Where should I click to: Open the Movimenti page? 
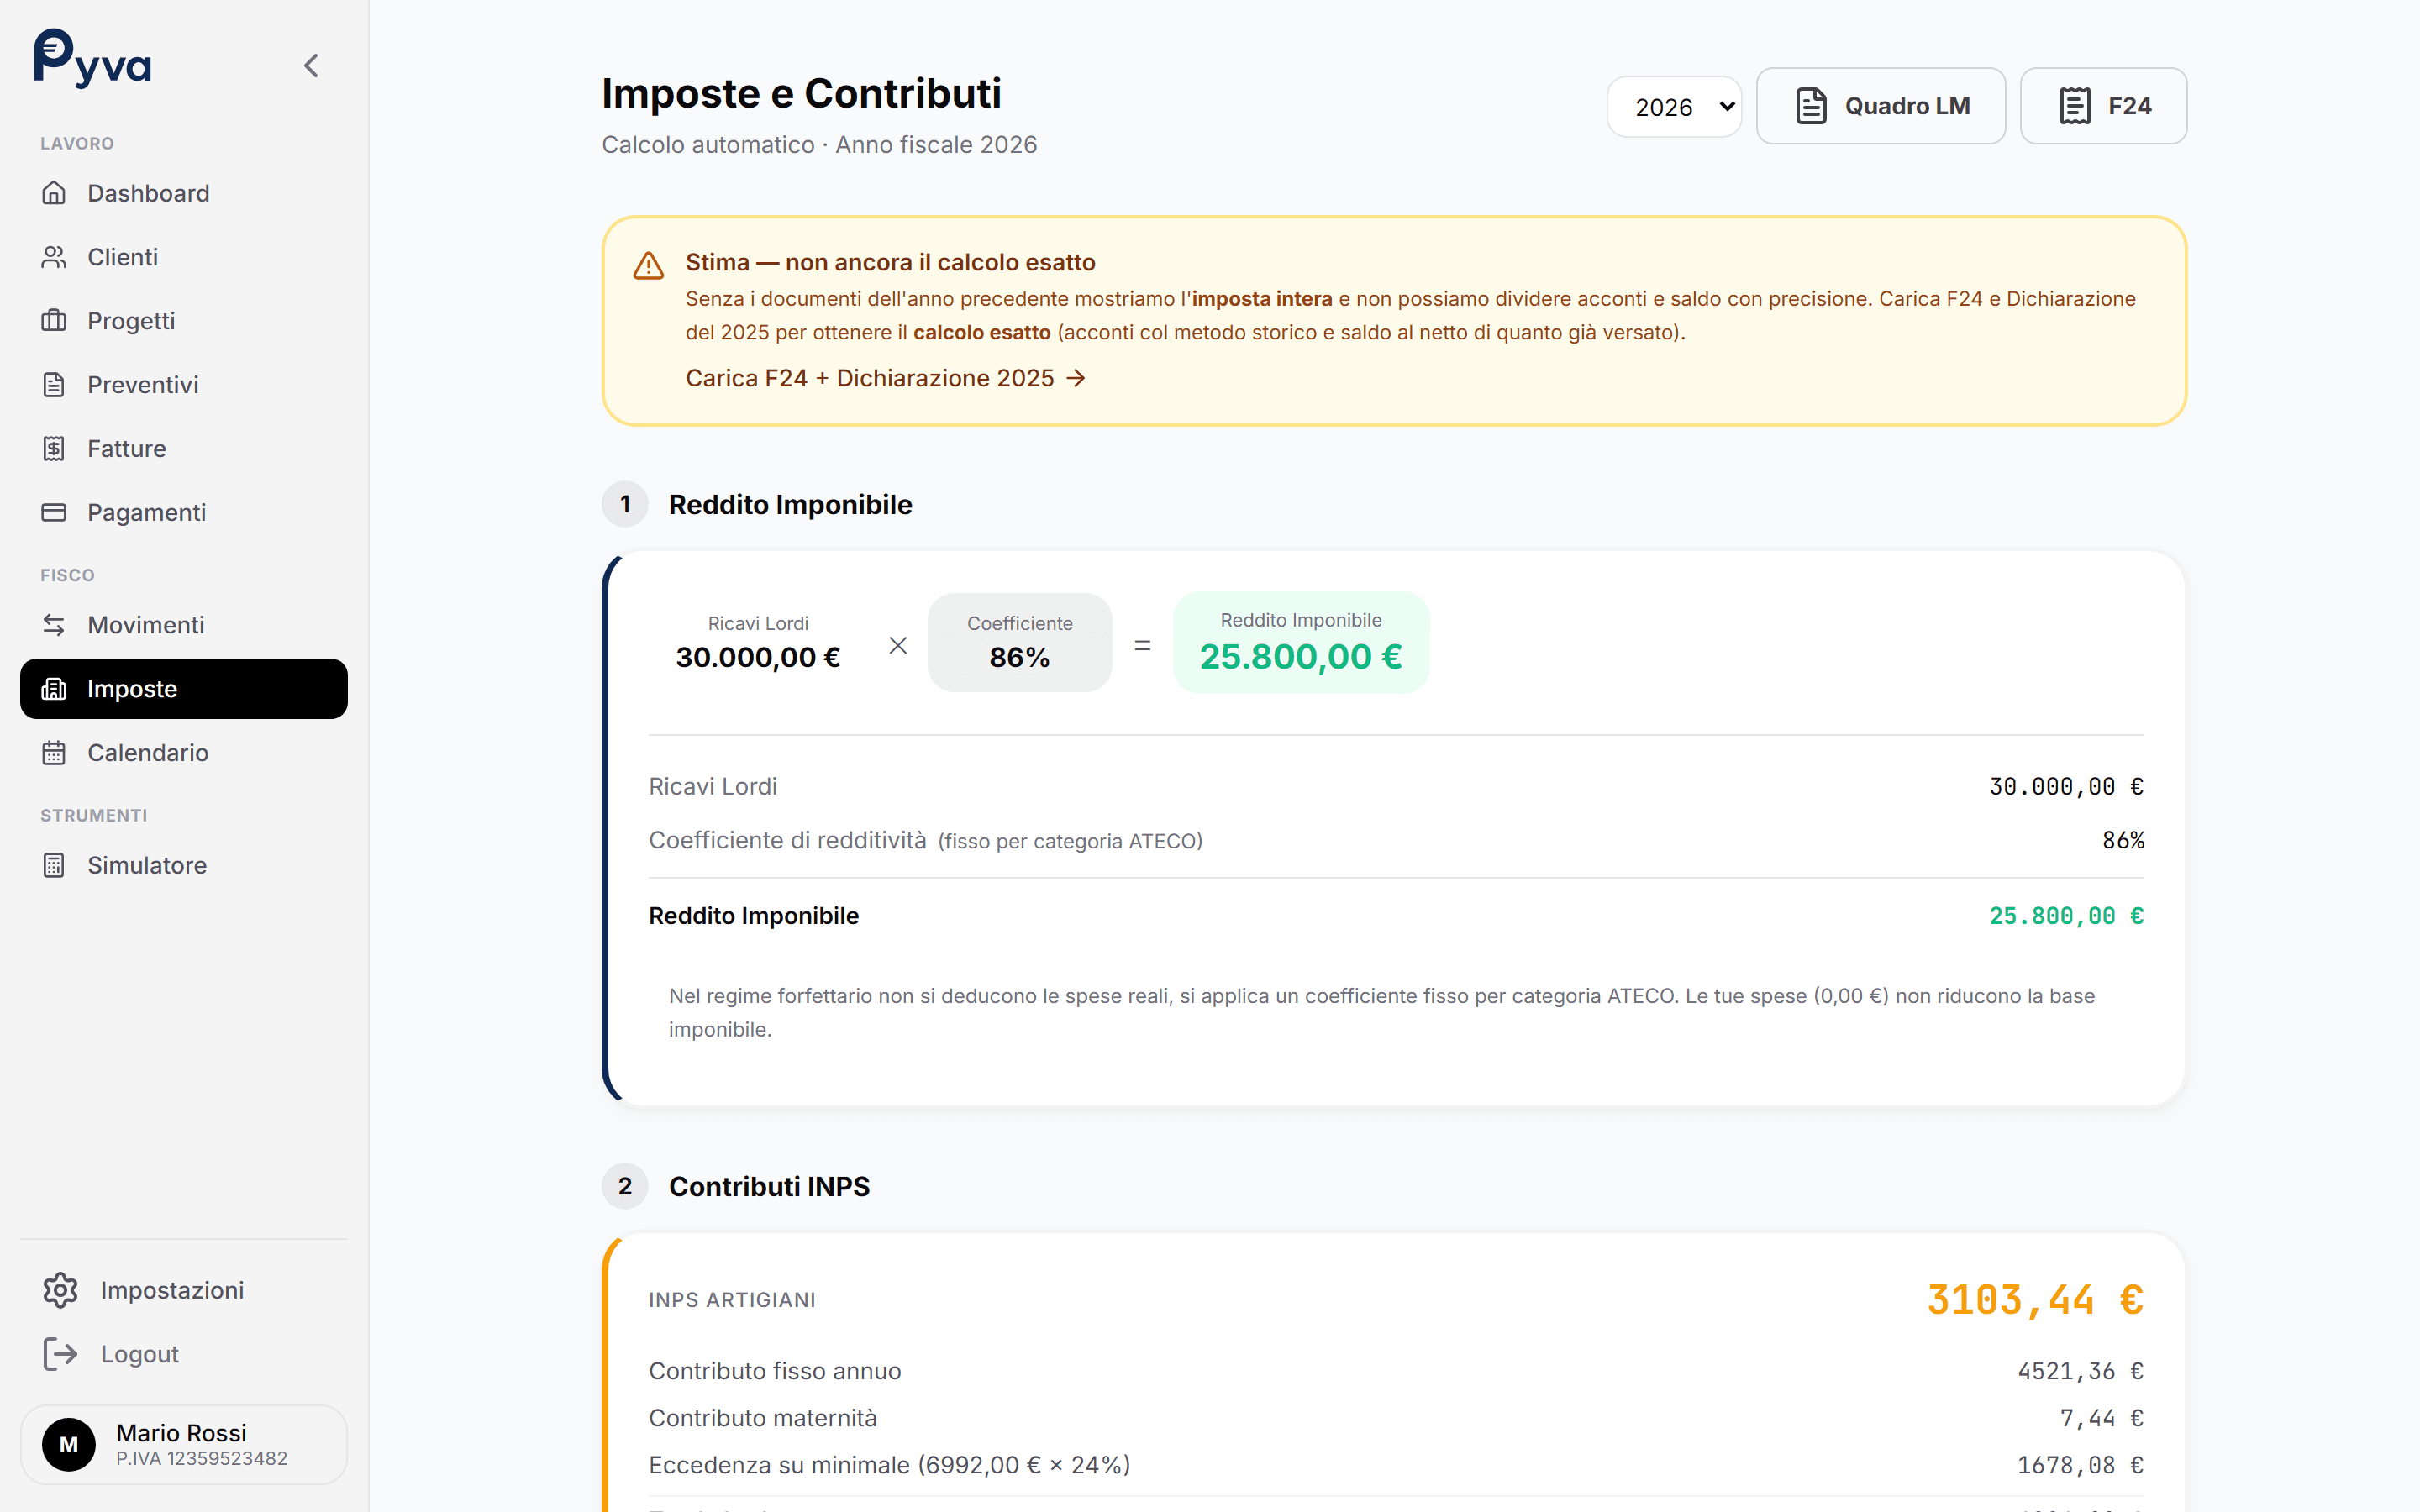coord(184,625)
